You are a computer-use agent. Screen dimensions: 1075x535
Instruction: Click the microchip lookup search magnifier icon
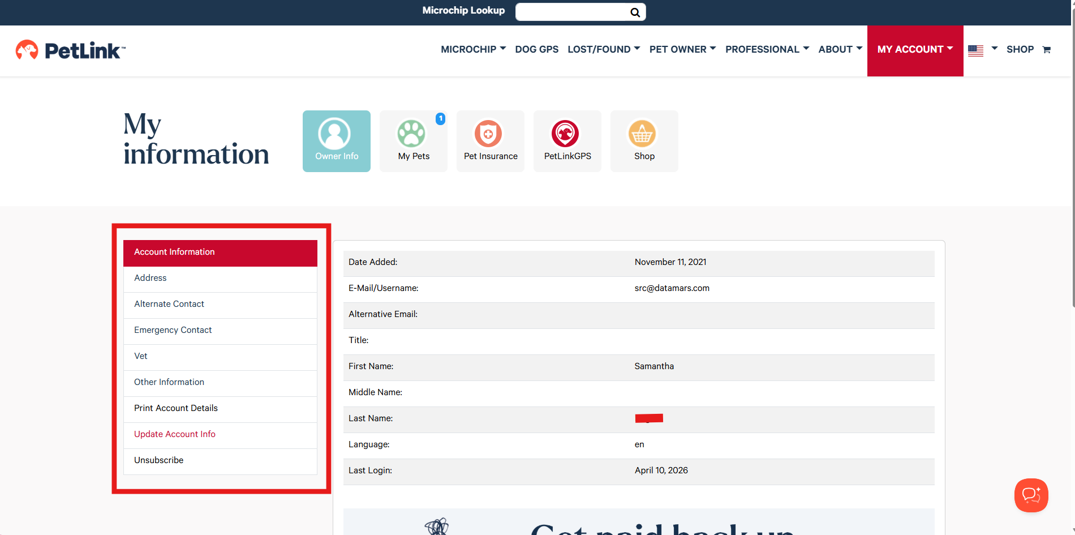[x=635, y=12]
